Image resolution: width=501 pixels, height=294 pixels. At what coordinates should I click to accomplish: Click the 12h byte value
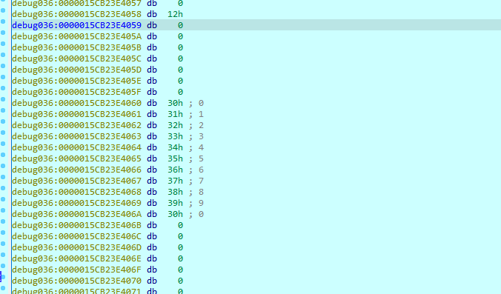[175, 14]
